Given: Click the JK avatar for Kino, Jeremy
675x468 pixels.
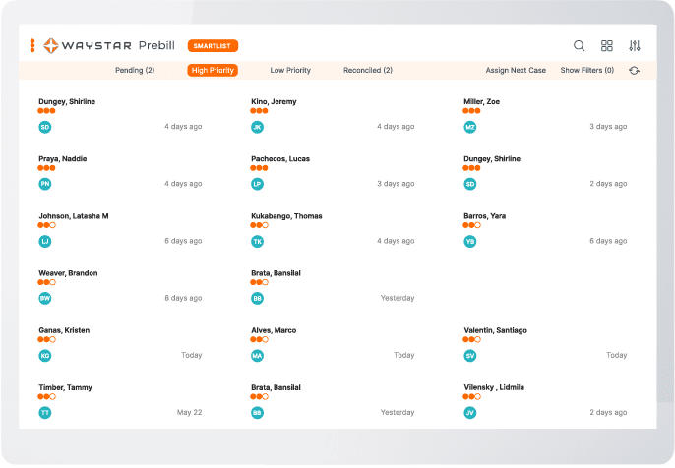Looking at the screenshot, I should click(x=257, y=127).
